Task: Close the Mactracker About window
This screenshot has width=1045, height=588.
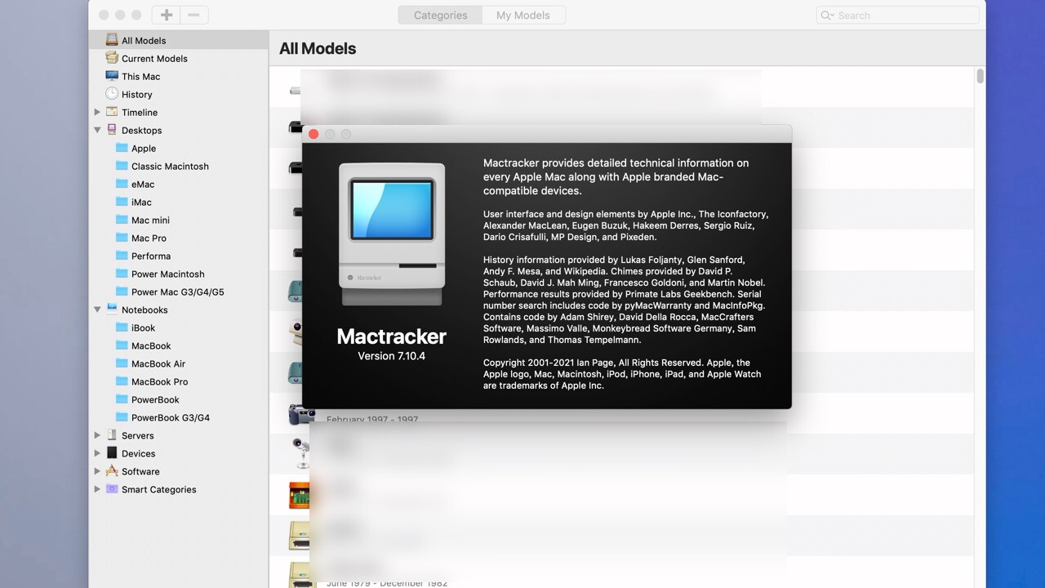Action: (x=313, y=134)
